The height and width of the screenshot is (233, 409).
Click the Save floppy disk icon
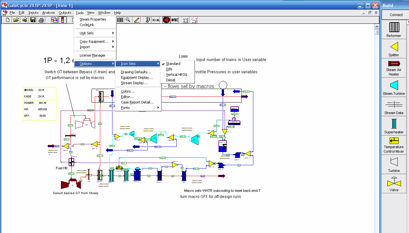(33, 20)
